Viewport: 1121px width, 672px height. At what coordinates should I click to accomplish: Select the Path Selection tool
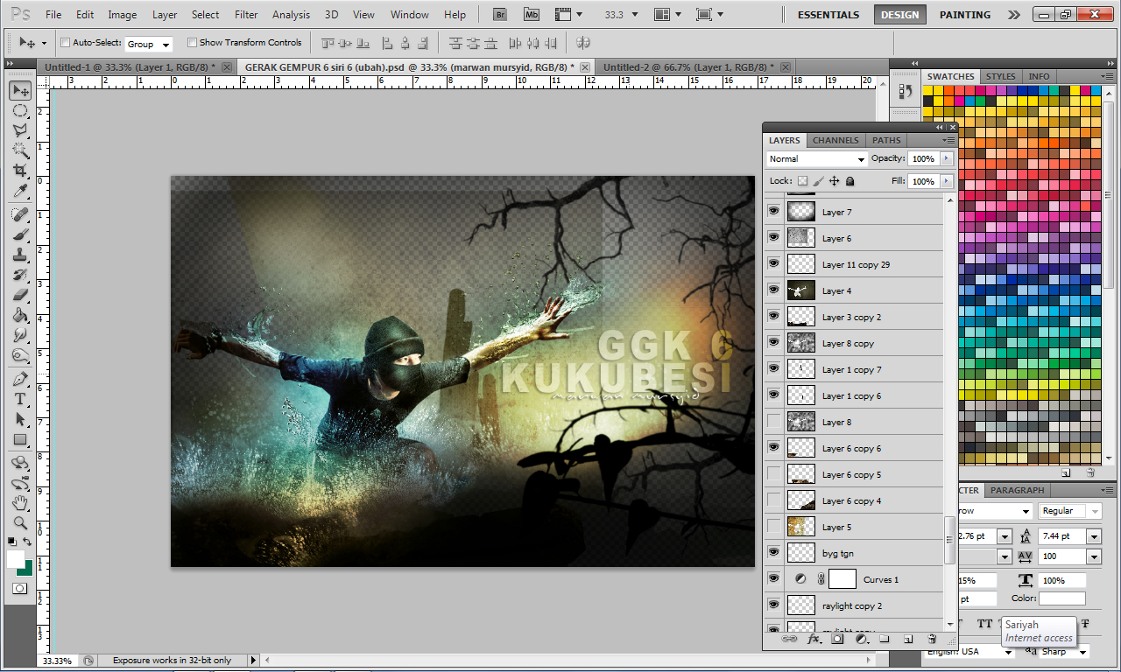click(x=20, y=419)
